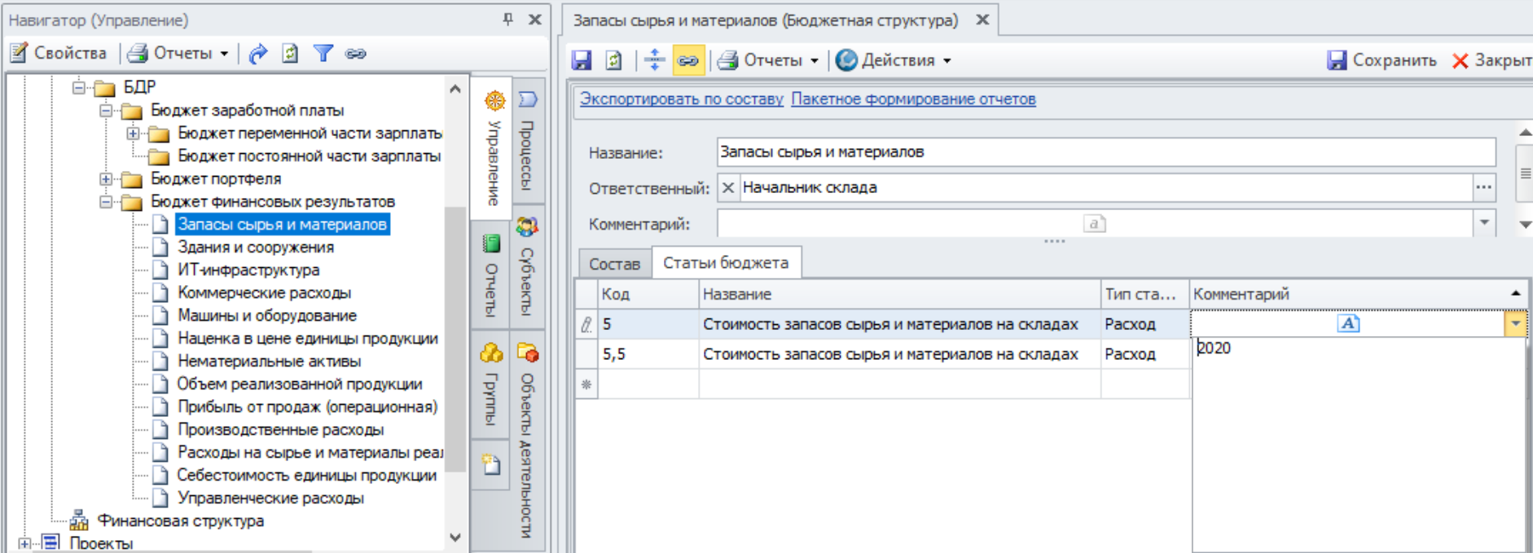Click the filter funnel icon in Navigator toolbar

point(323,54)
